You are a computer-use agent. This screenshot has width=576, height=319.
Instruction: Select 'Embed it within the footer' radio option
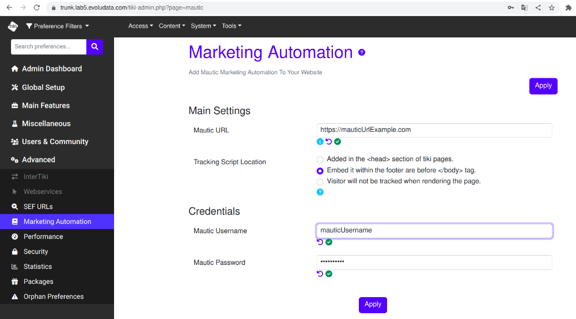[x=320, y=170]
